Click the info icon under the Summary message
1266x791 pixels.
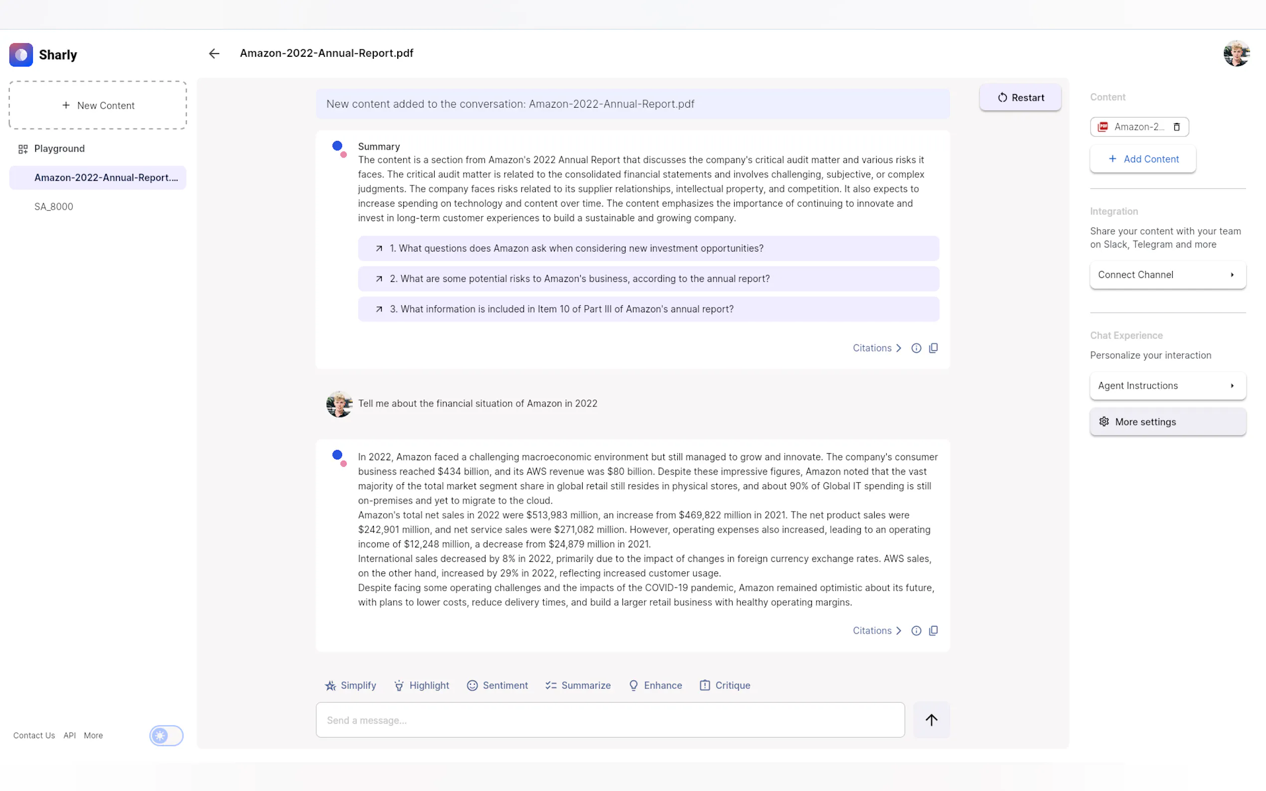(x=916, y=348)
